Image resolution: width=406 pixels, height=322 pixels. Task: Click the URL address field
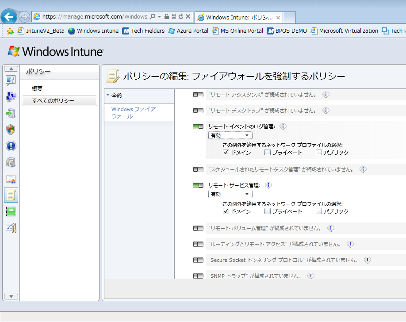coord(95,16)
